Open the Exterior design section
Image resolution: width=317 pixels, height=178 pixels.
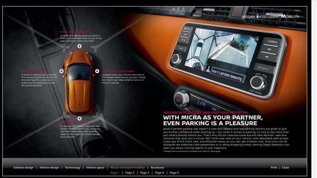(x=24, y=167)
